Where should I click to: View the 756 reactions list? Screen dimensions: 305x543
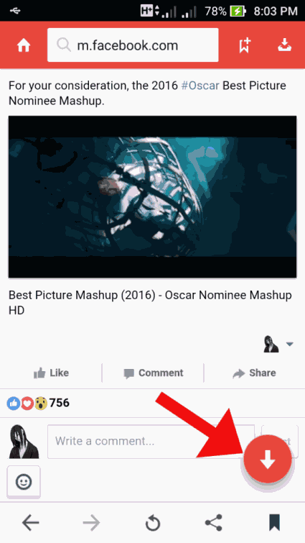pyautogui.click(x=38, y=403)
